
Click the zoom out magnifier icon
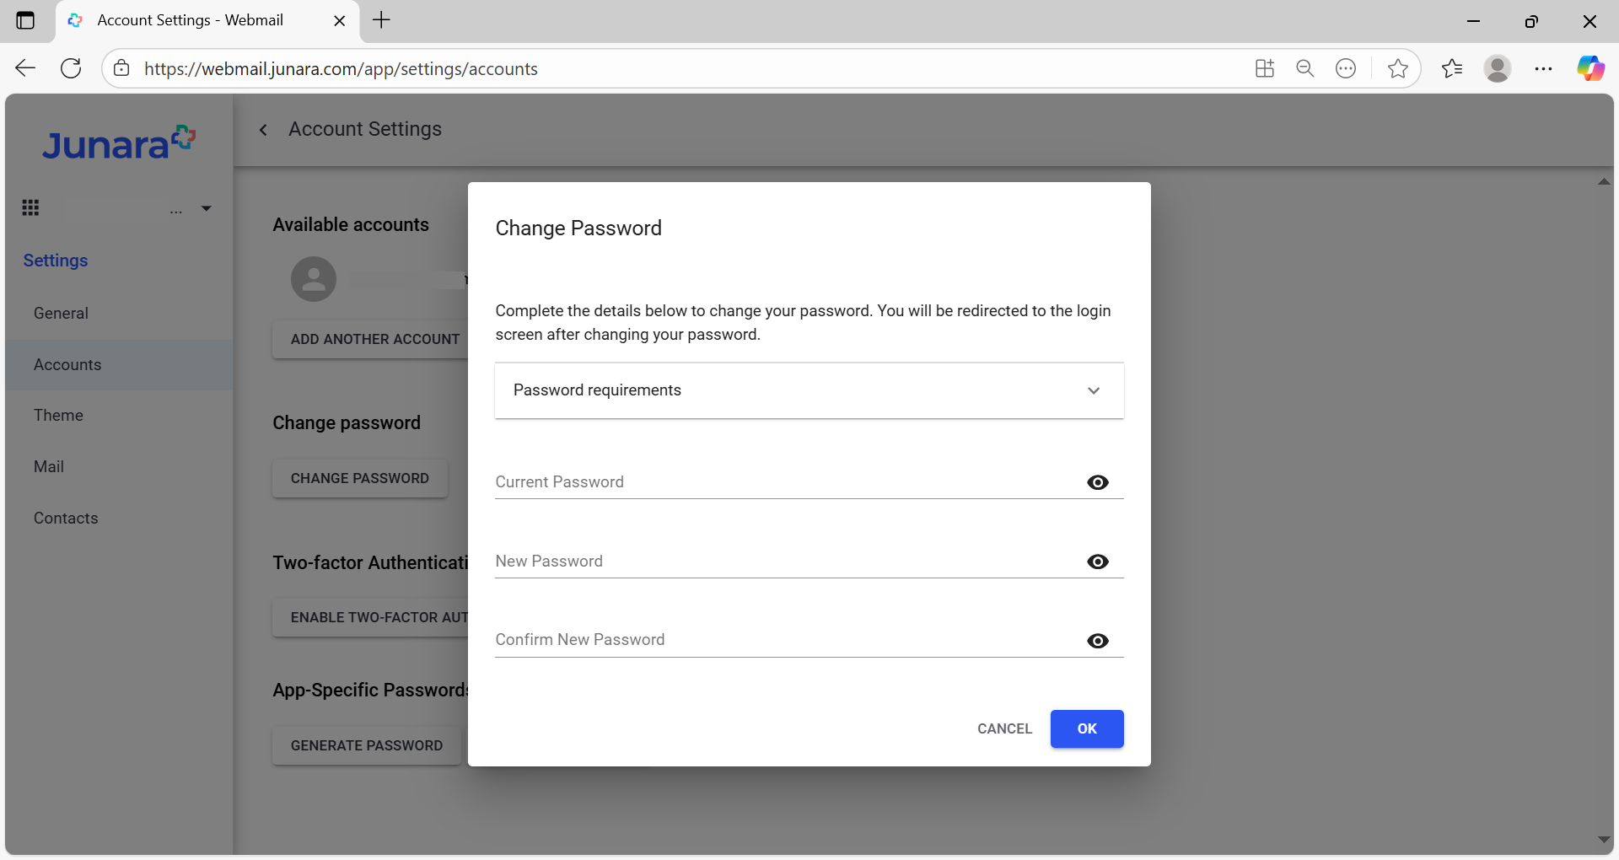[1305, 68]
